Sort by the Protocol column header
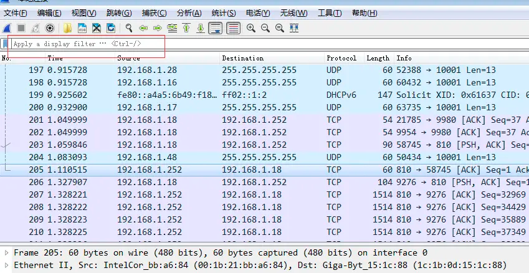The height and width of the screenshot is (273, 529). (x=341, y=58)
